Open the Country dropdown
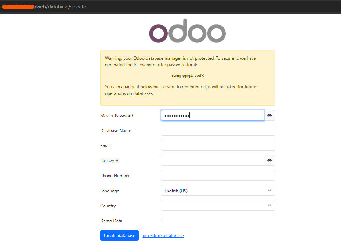Screen dimensions: 341x244 coord(218,206)
